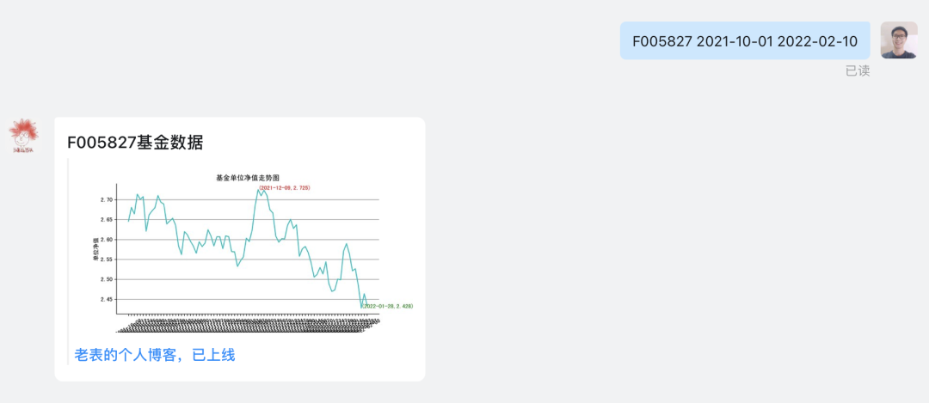Click the chart line's highest peak point

258,189
